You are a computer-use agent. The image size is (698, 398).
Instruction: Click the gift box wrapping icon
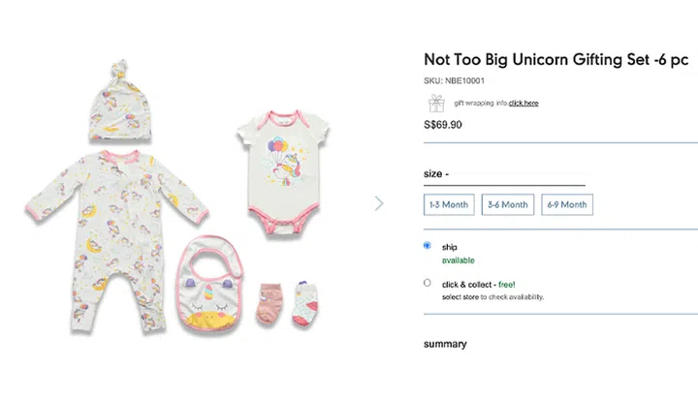pyautogui.click(x=436, y=103)
